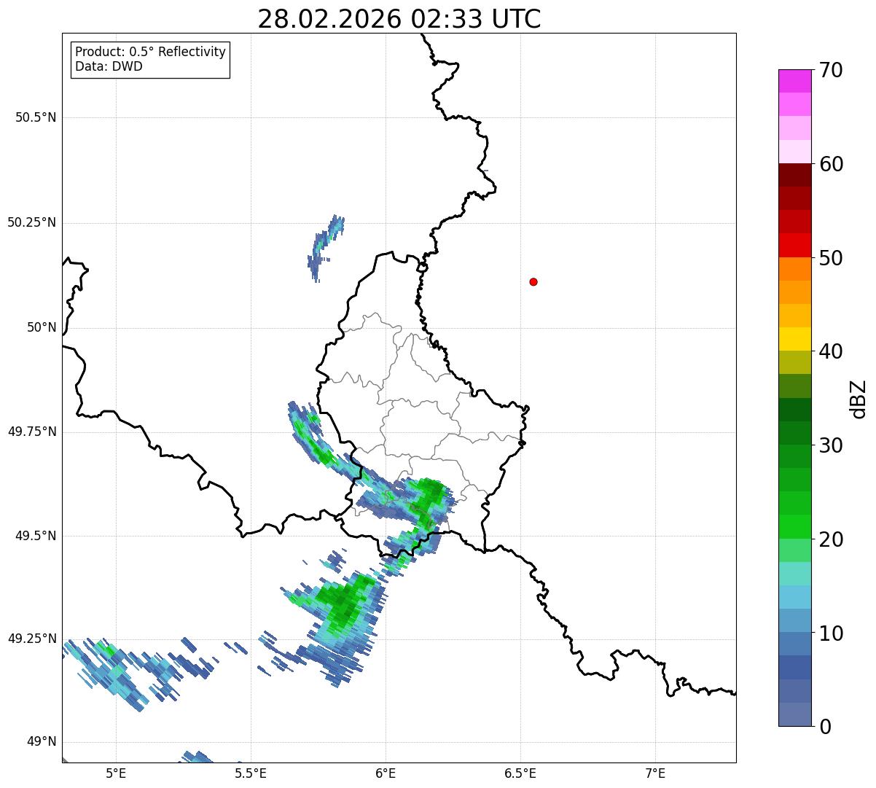Click the orange colorbar segment below 50
Screen dimensions: 876x788
(x=794, y=269)
